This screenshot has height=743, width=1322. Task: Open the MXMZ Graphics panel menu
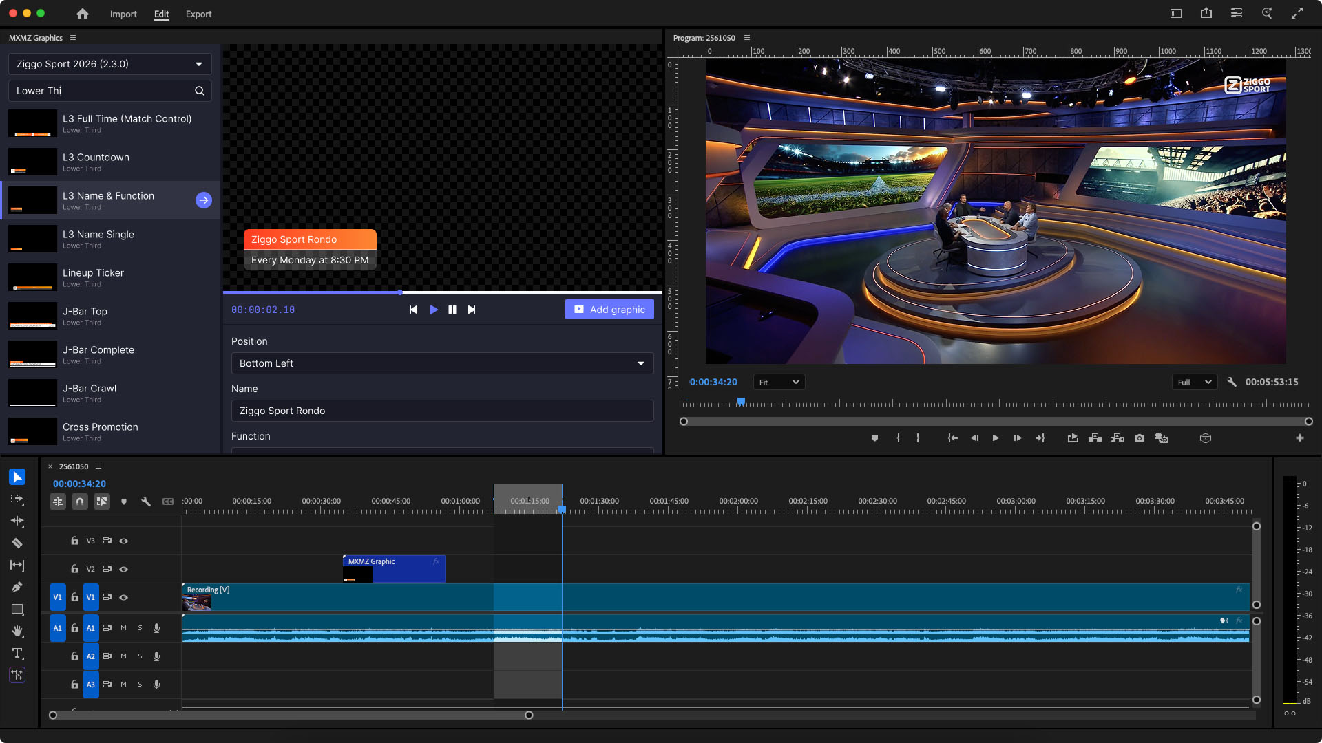click(x=73, y=38)
